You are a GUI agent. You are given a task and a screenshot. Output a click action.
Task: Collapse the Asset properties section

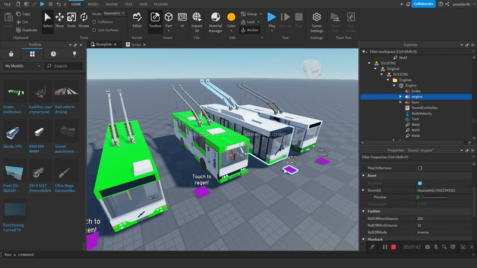point(363,176)
